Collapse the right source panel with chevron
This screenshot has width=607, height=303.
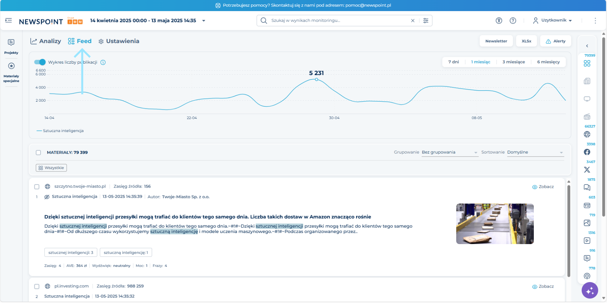[x=587, y=46]
